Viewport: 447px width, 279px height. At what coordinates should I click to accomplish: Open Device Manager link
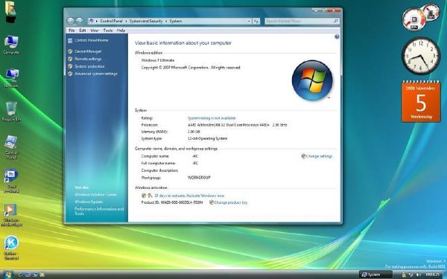88,51
